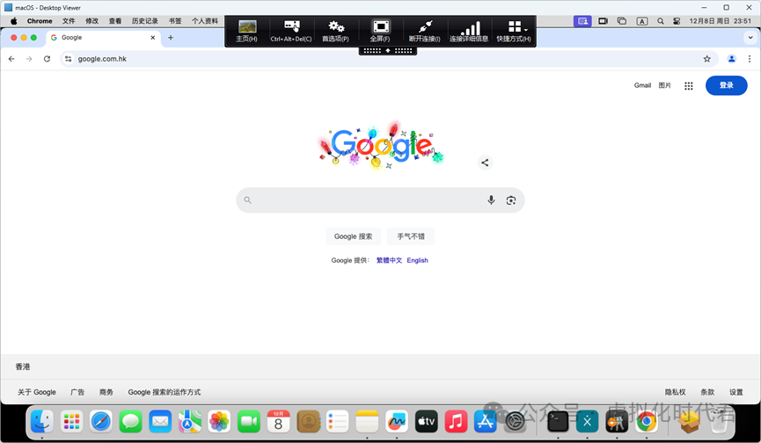This screenshot has width=761, height=443.
Task: Open 首选项(P) preferences gear icon
Action: click(335, 31)
